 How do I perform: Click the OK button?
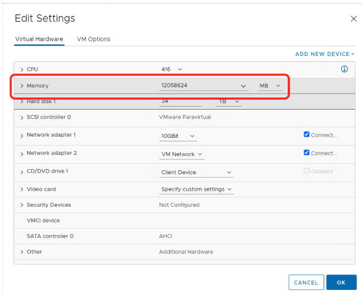(x=341, y=283)
